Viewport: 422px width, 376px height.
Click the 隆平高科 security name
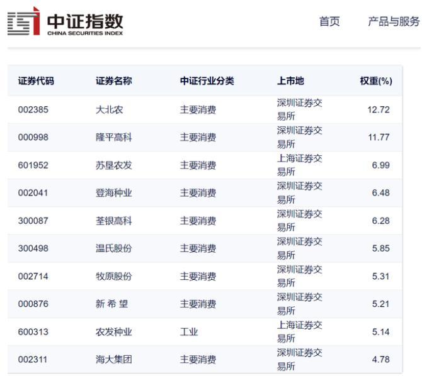coord(113,138)
